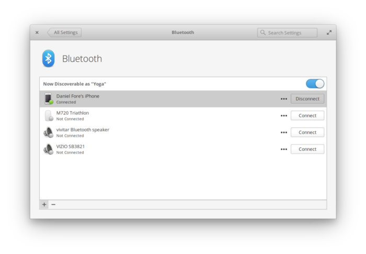Select the VIZIO SB3821 device name
The width and height of the screenshot is (366, 254).
tap(70, 147)
